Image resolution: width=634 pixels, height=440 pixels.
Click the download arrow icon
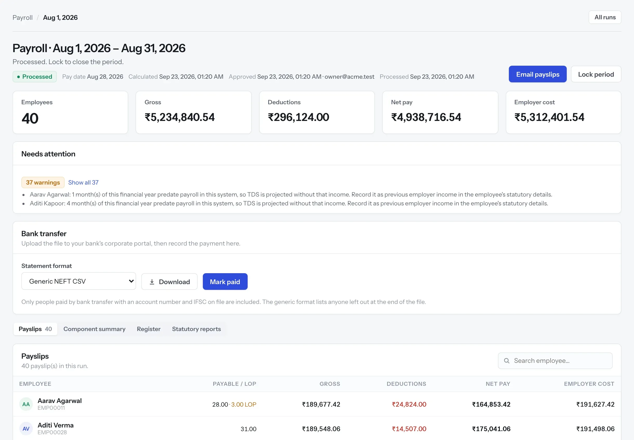[x=152, y=282]
